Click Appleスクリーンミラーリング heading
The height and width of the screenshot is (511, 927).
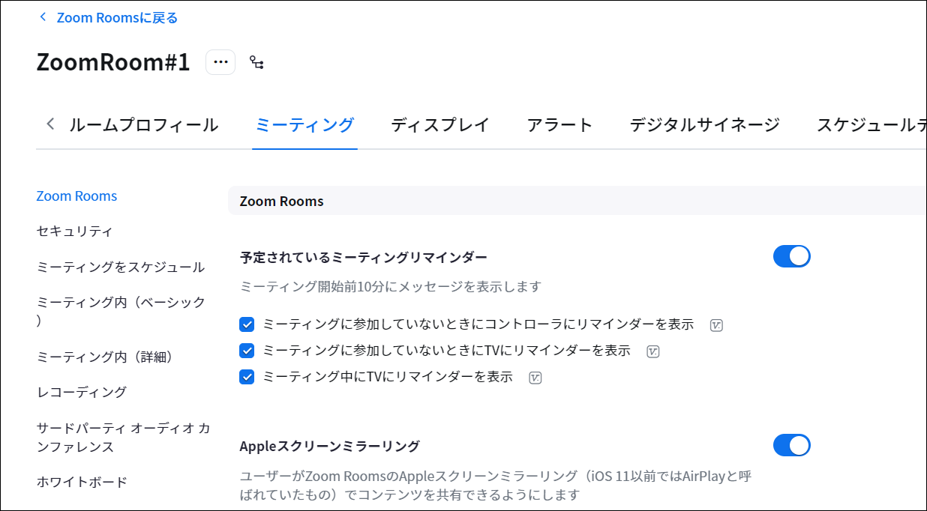(x=330, y=447)
